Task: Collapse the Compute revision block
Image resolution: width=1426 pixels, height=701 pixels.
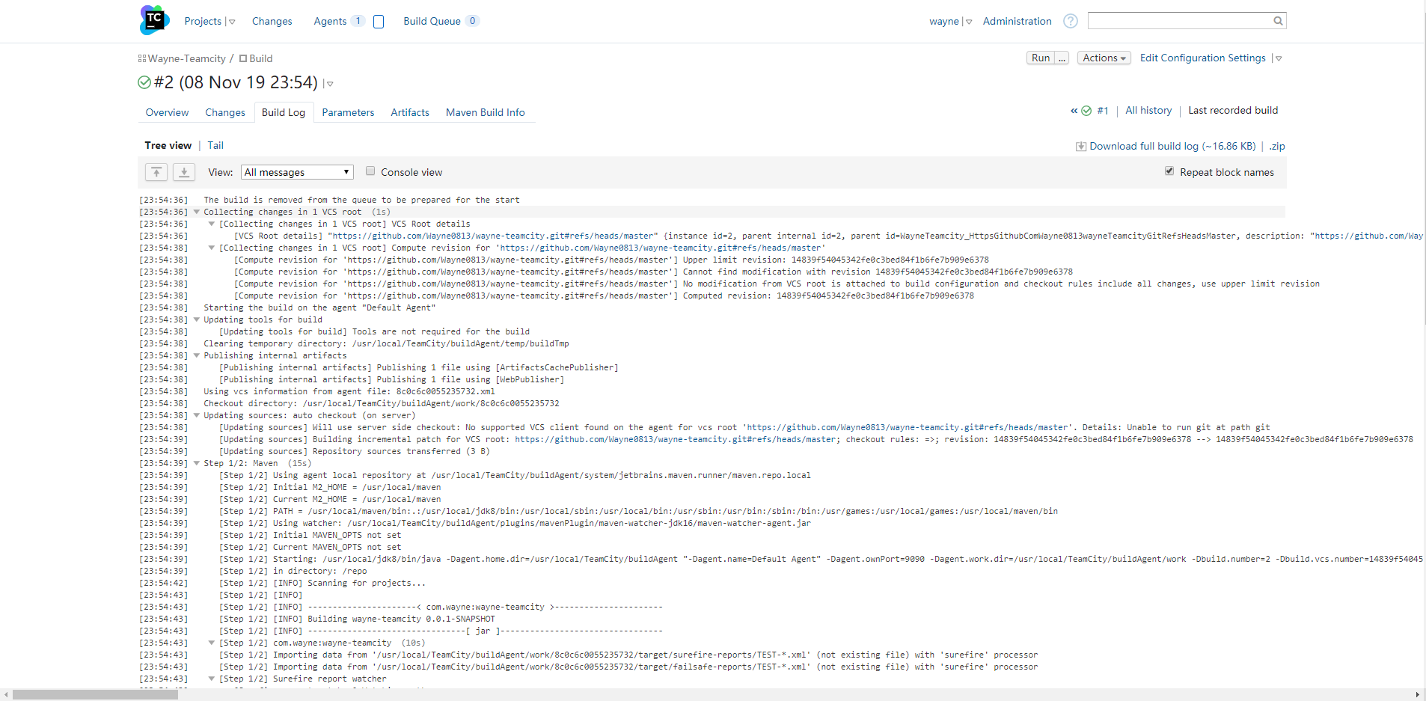Action: (212, 248)
